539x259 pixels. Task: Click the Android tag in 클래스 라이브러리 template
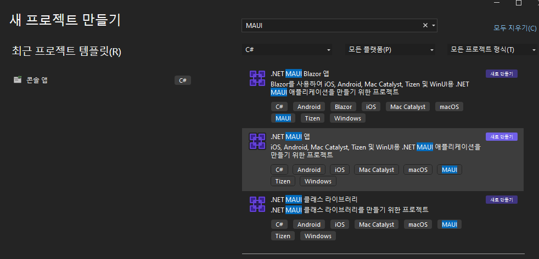pyautogui.click(x=308, y=225)
